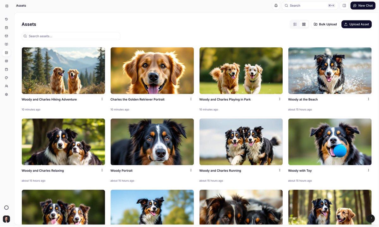This screenshot has height=227, width=379.
Task: Open the Woody with Toy thumbnail image
Action: pos(330,142)
